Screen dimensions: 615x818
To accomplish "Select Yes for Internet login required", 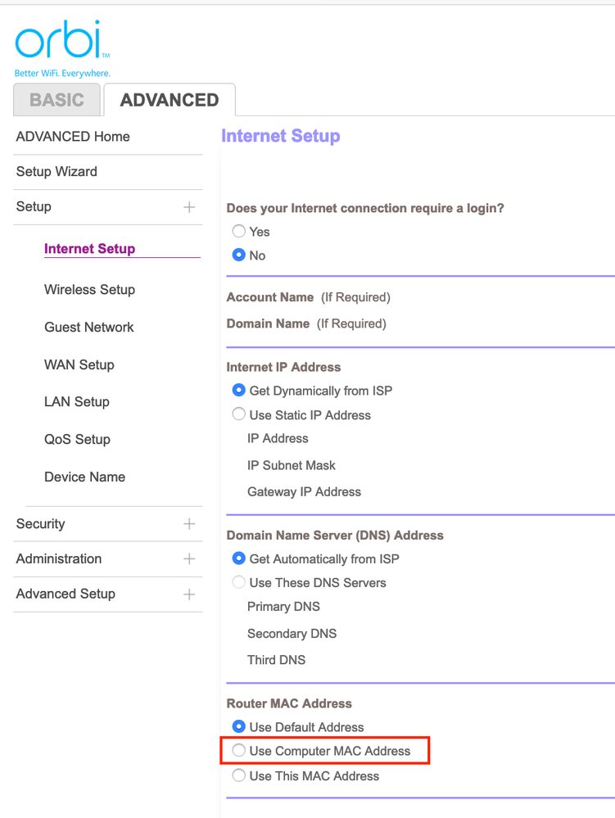I will click(239, 232).
